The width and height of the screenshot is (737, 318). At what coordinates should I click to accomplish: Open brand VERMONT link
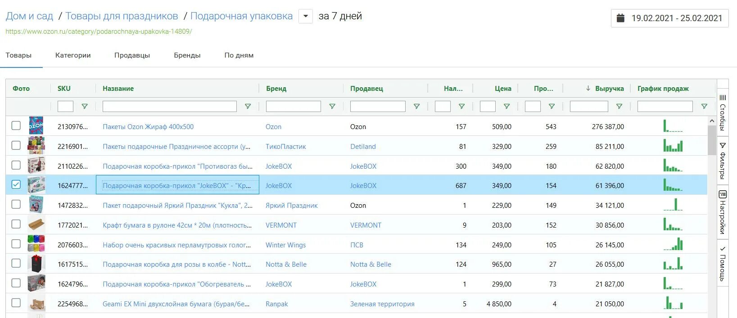point(281,225)
